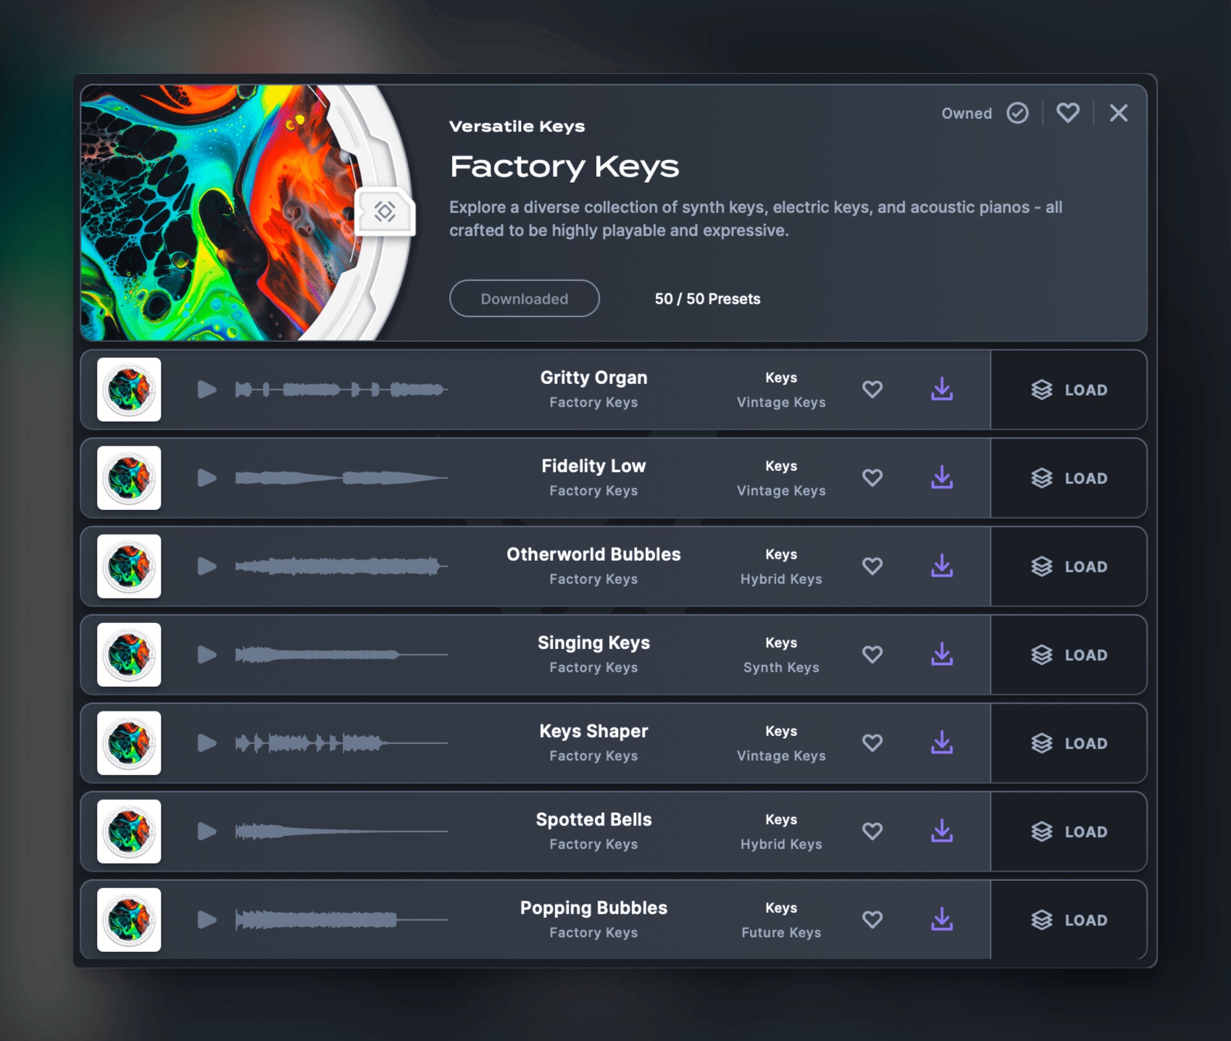
Task: Open the Popping Bubbles thumbnail
Action: pyautogui.click(x=129, y=920)
